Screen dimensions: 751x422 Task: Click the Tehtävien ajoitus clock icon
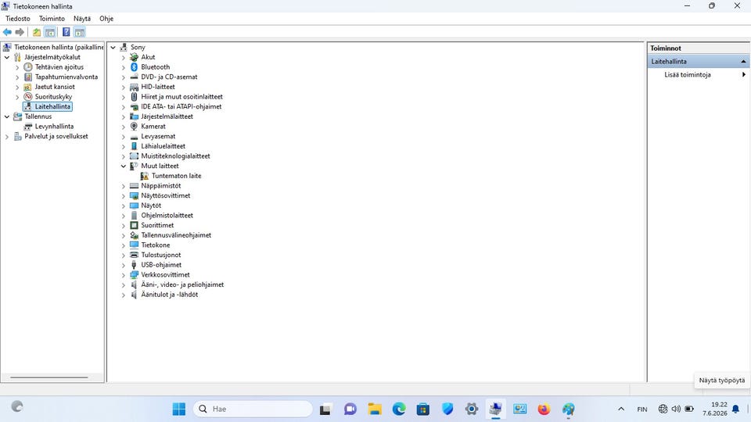(x=28, y=67)
